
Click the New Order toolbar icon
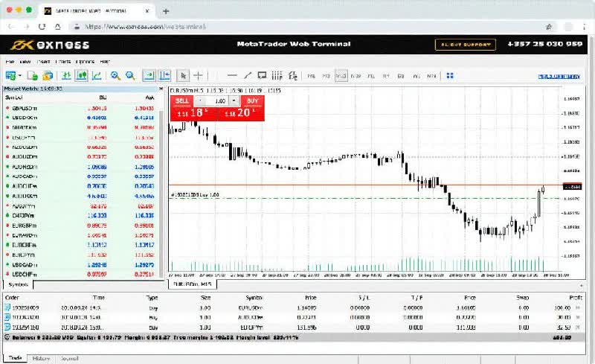tap(10, 75)
